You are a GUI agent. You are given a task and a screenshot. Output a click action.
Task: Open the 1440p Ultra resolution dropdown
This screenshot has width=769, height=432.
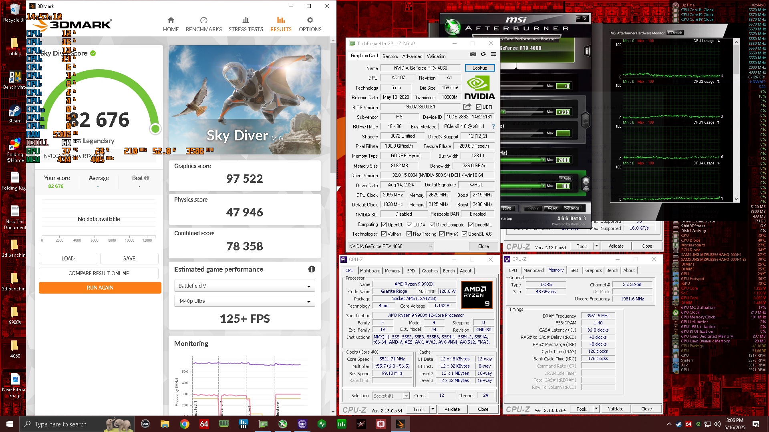point(244,301)
